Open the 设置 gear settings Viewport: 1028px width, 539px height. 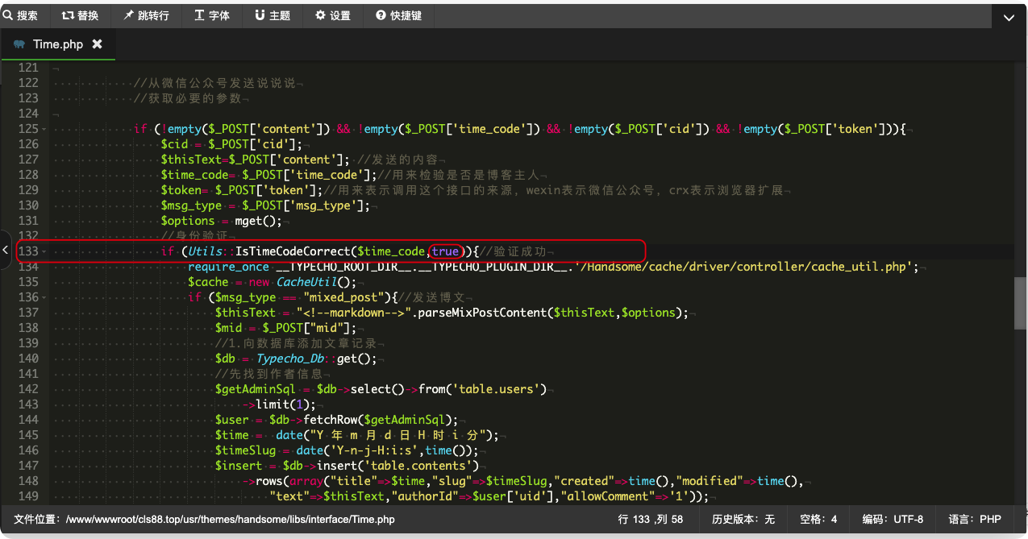coord(332,15)
